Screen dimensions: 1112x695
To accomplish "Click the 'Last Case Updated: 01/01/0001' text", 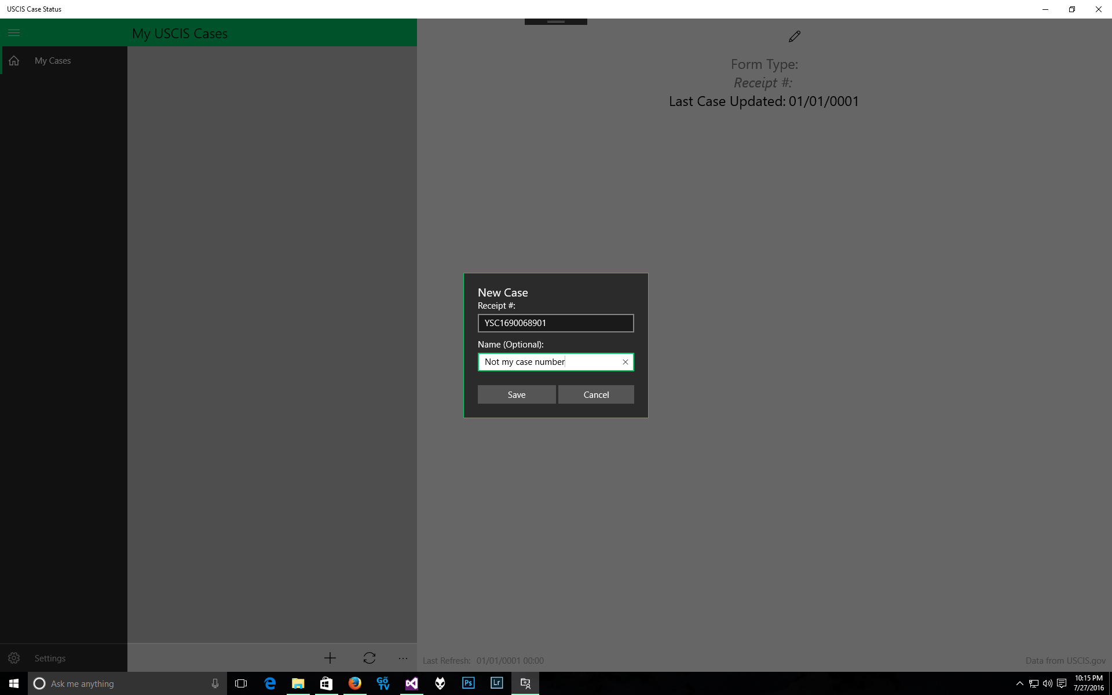I will 764,101.
